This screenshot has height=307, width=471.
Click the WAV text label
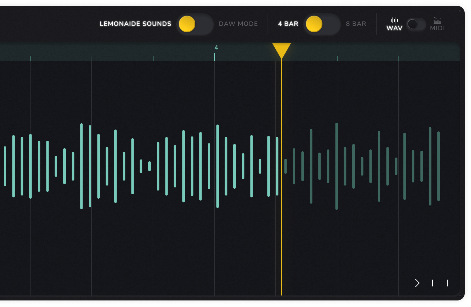(x=394, y=28)
